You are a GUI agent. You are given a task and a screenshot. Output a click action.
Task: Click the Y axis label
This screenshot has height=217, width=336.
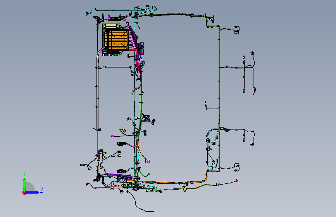tap(24, 174)
